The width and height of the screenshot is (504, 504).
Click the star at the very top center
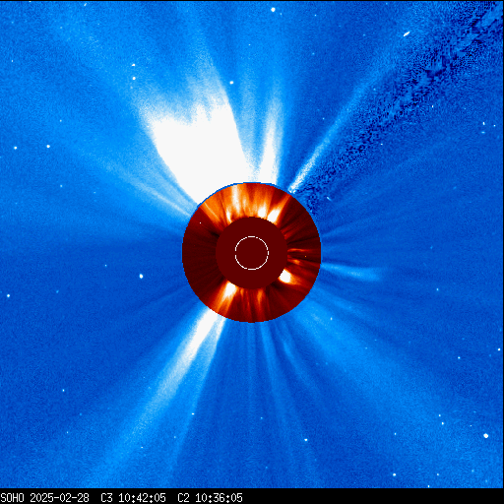(273, 10)
